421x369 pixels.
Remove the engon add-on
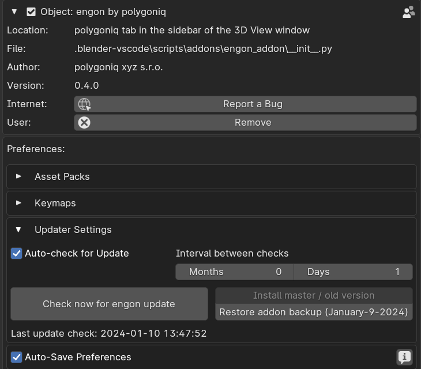pyautogui.click(x=253, y=122)
